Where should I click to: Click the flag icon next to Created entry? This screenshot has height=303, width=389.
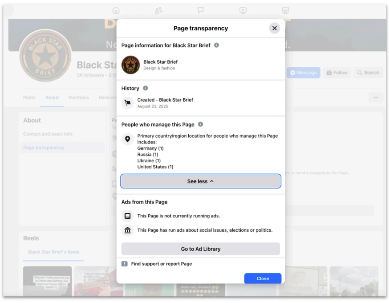tap(128, 102)
